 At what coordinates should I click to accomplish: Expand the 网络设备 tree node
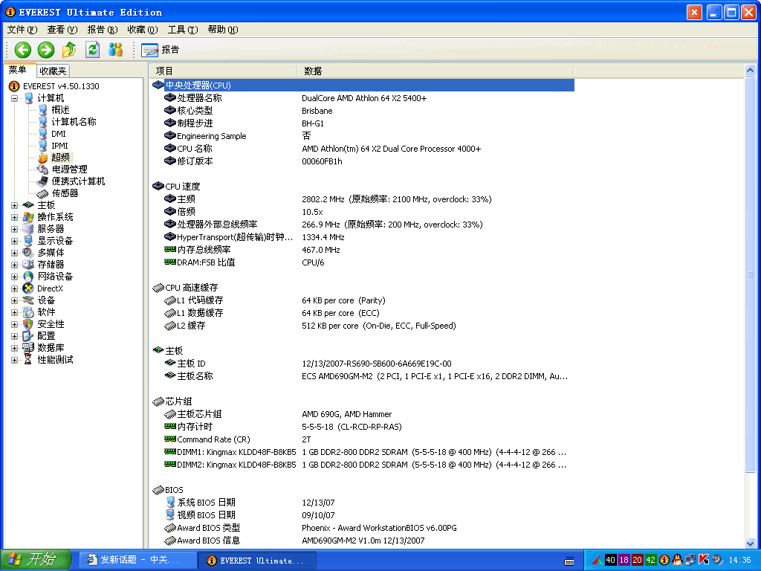pos(15,277)
